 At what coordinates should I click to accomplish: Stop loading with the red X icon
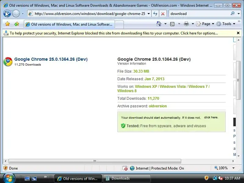(163, 14)
